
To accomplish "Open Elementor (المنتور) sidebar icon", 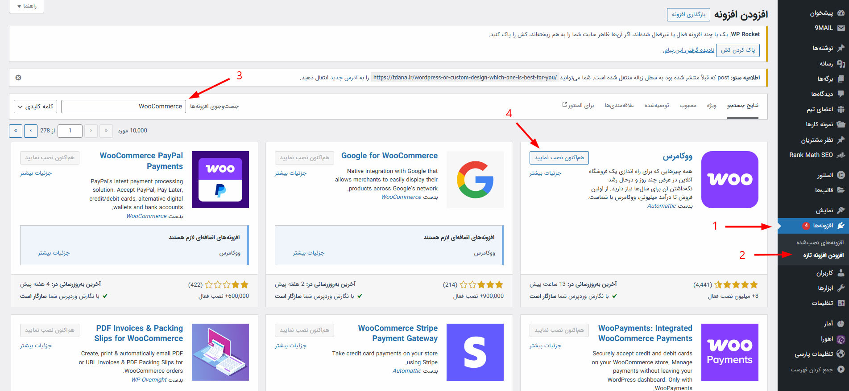I will [x=841, y=175].
